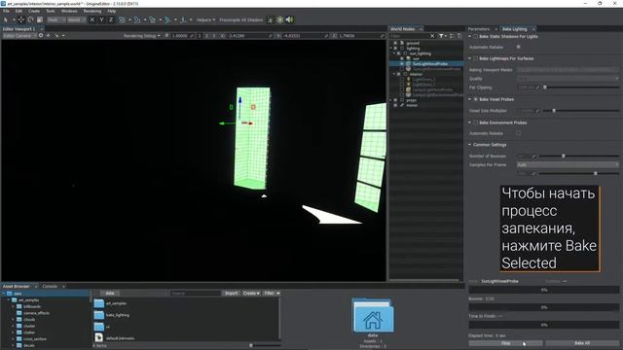Open the Create menu in menu bar

pyautogui.click(x=34, y=11)
